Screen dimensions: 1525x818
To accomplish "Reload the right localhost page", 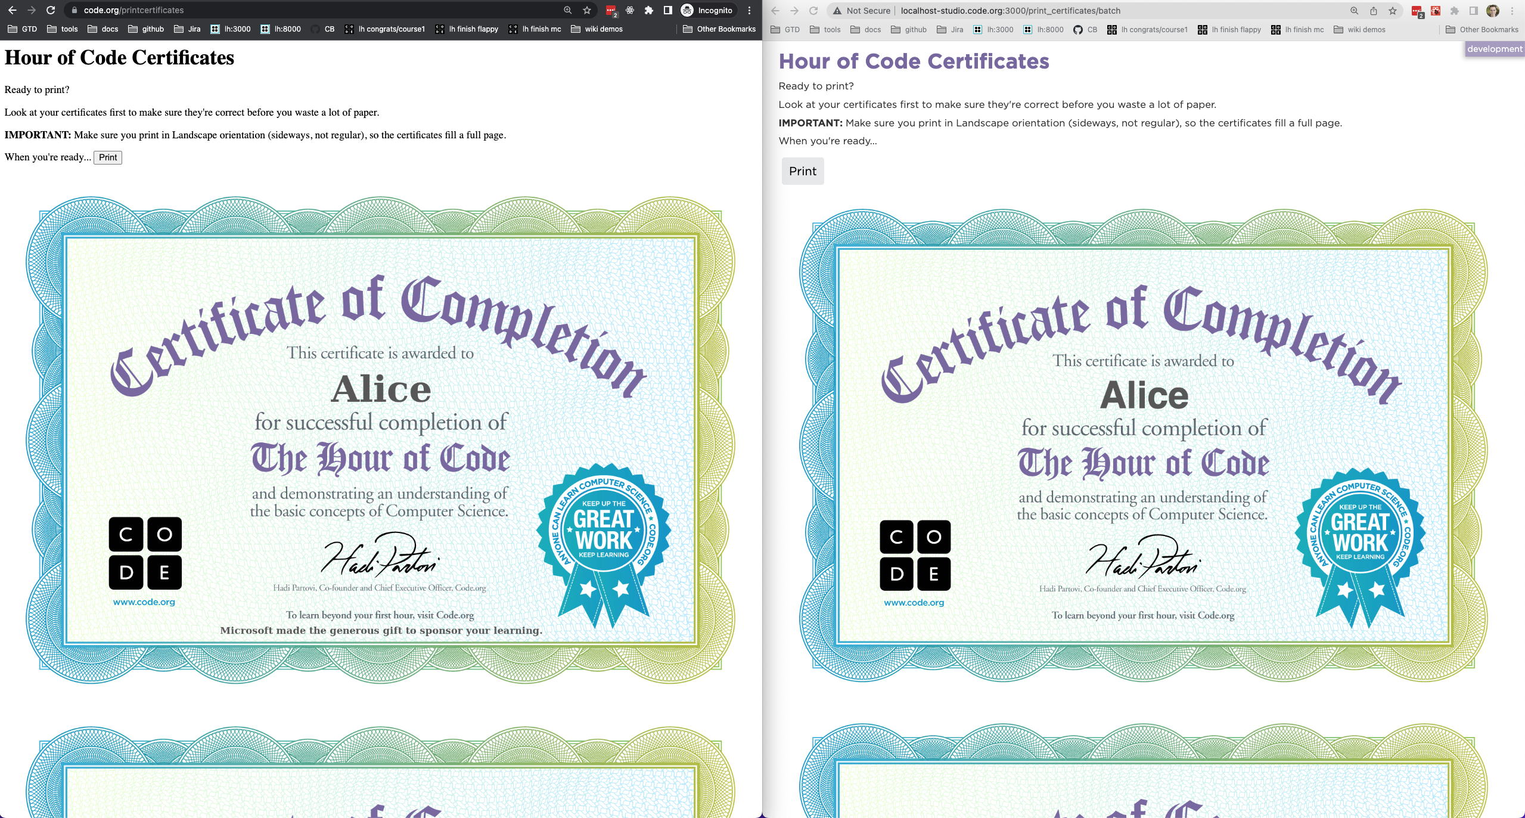I will tap(813, 11).
